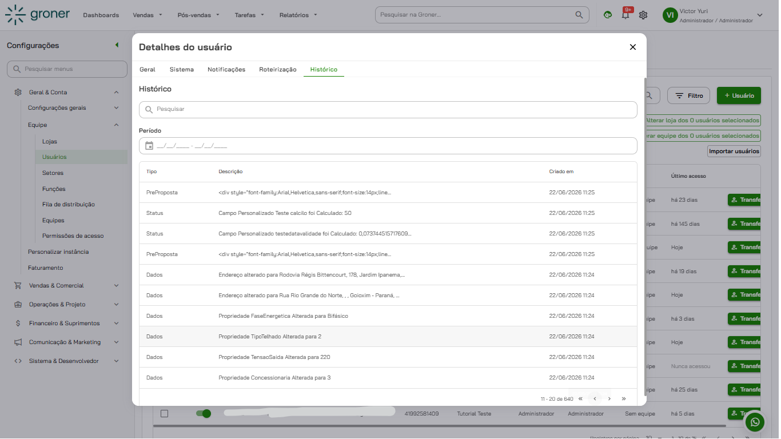Go to first page of history
This screenshot has width=781, height=439.
pos(581,398)
